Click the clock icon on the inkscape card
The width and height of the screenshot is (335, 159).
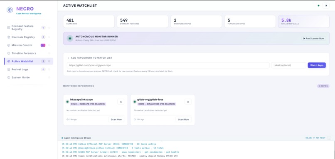[x=67, y=119]
